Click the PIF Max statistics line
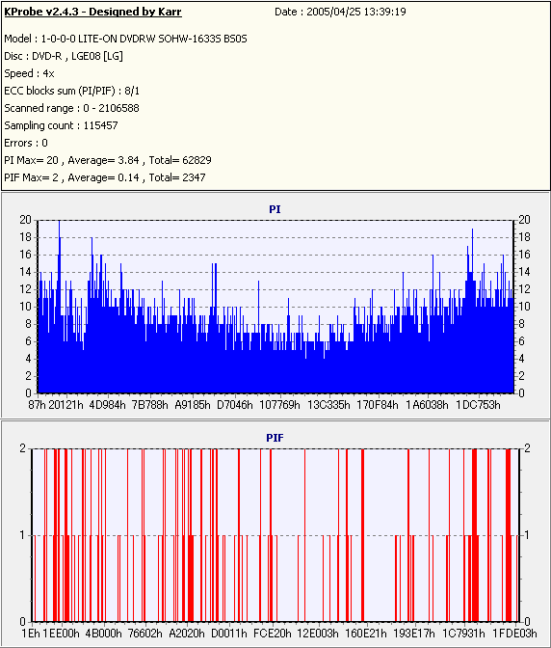 pyautogui.click(x=105, y=177)
